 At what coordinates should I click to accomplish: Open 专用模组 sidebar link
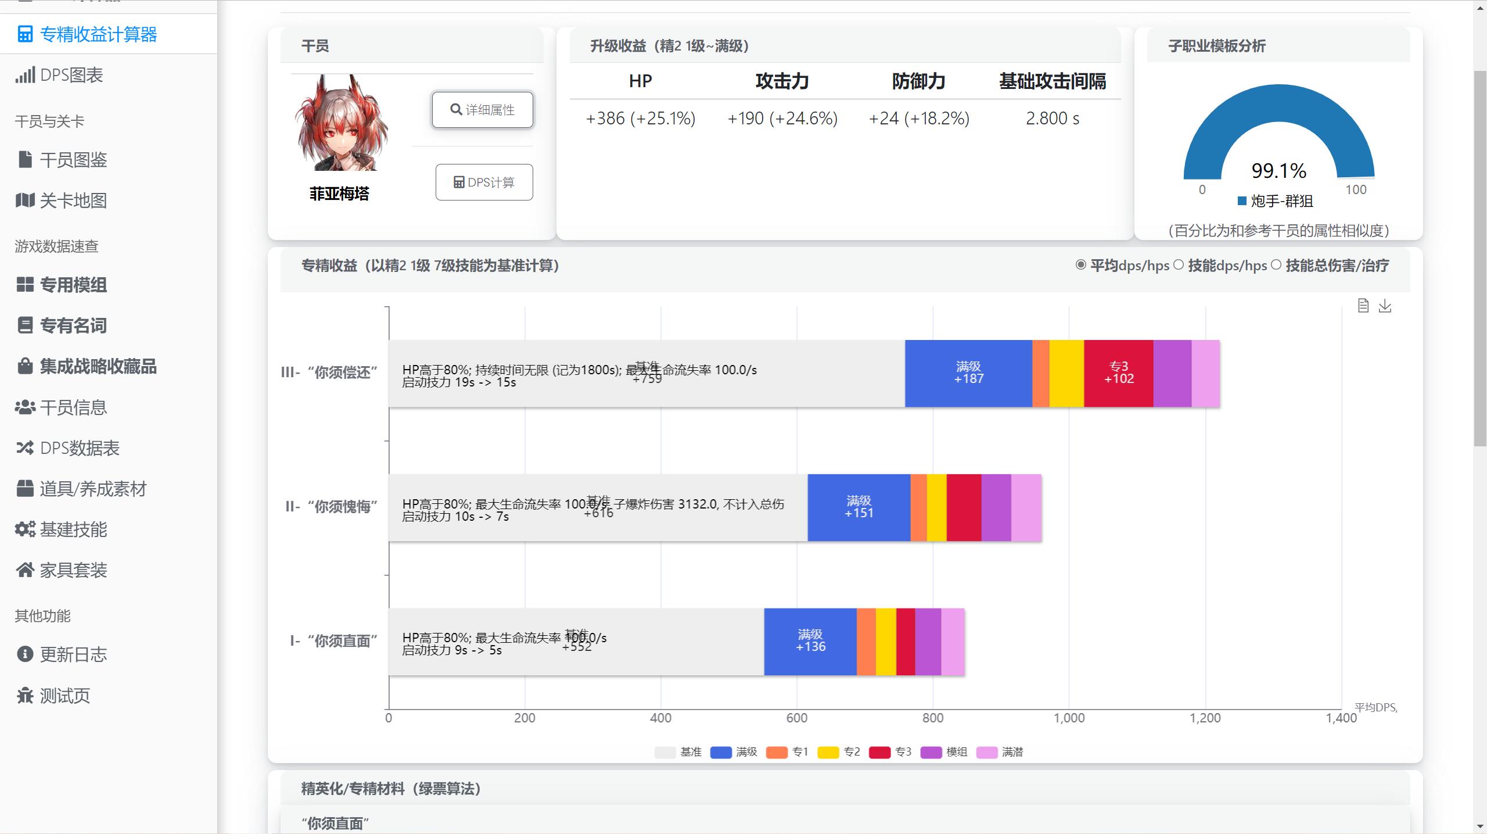73,285
